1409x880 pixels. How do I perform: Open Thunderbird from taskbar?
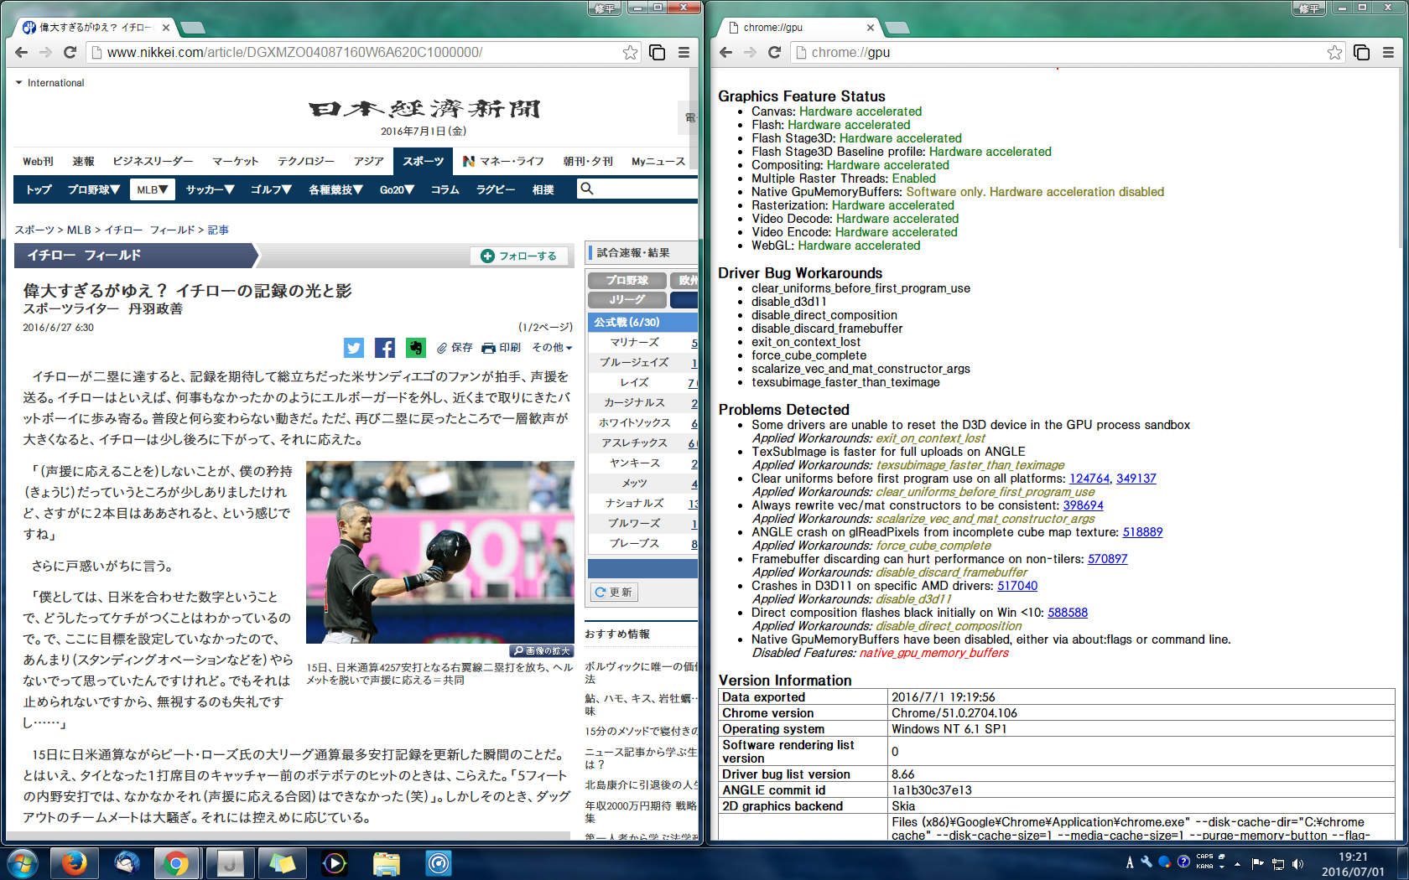(x=126, y=862)
